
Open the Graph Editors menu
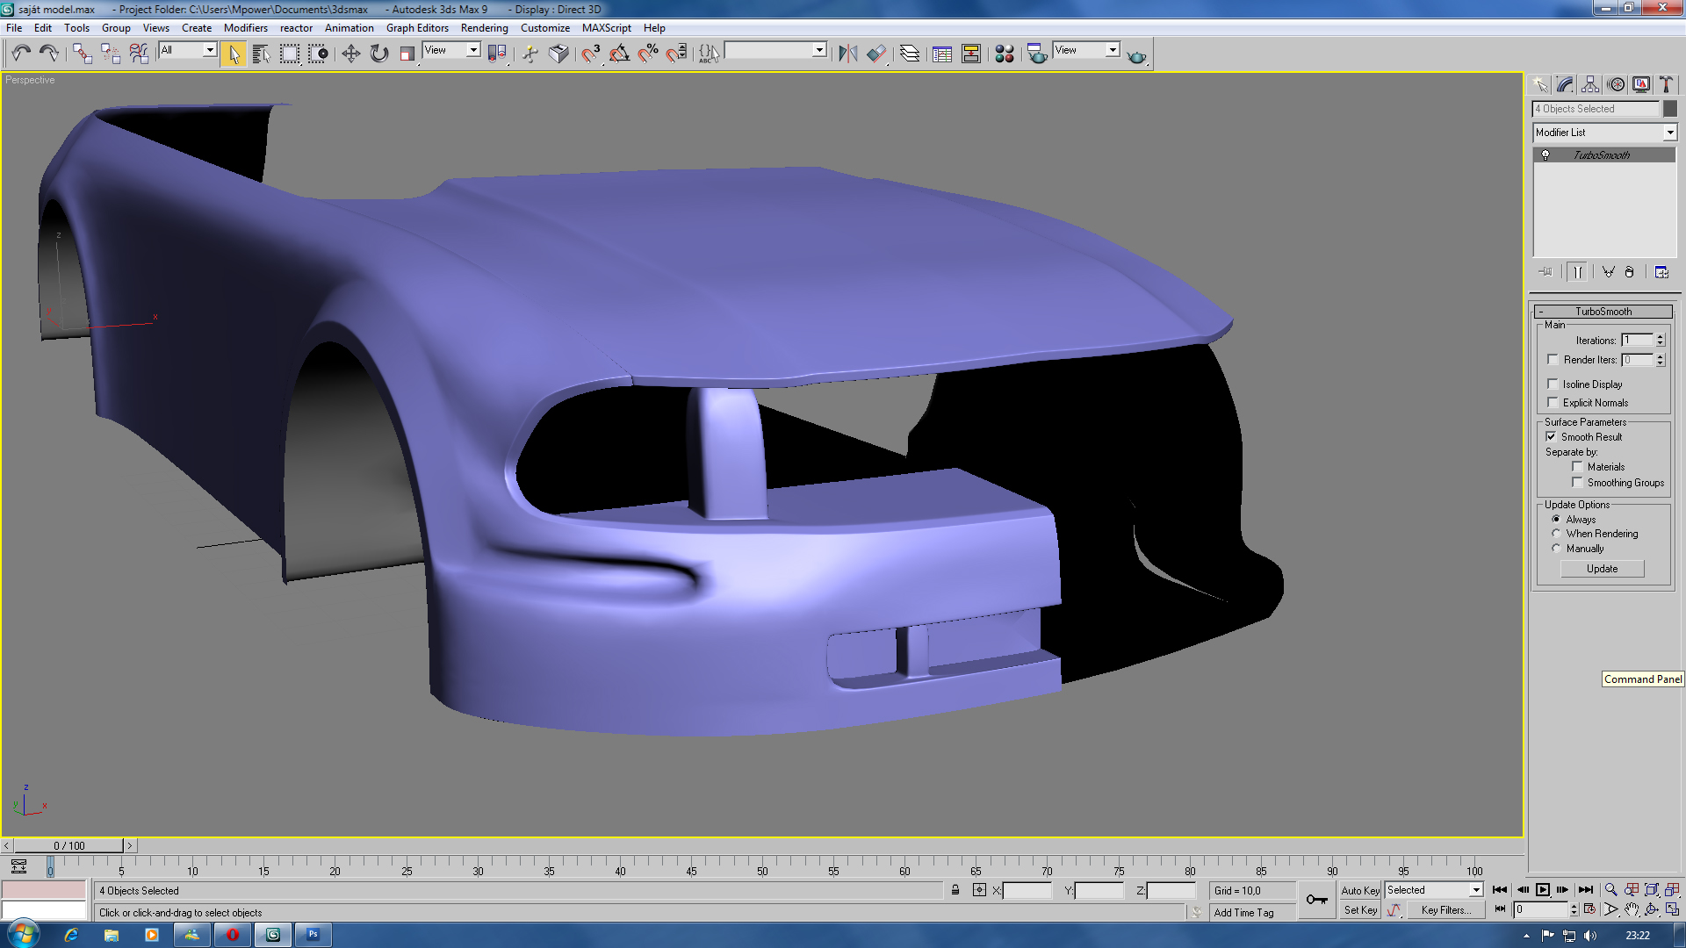[x=417, y=28]
